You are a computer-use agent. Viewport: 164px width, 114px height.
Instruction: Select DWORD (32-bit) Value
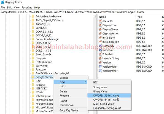pos(109,96)
